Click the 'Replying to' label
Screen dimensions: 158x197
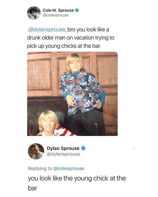point(40,168)
